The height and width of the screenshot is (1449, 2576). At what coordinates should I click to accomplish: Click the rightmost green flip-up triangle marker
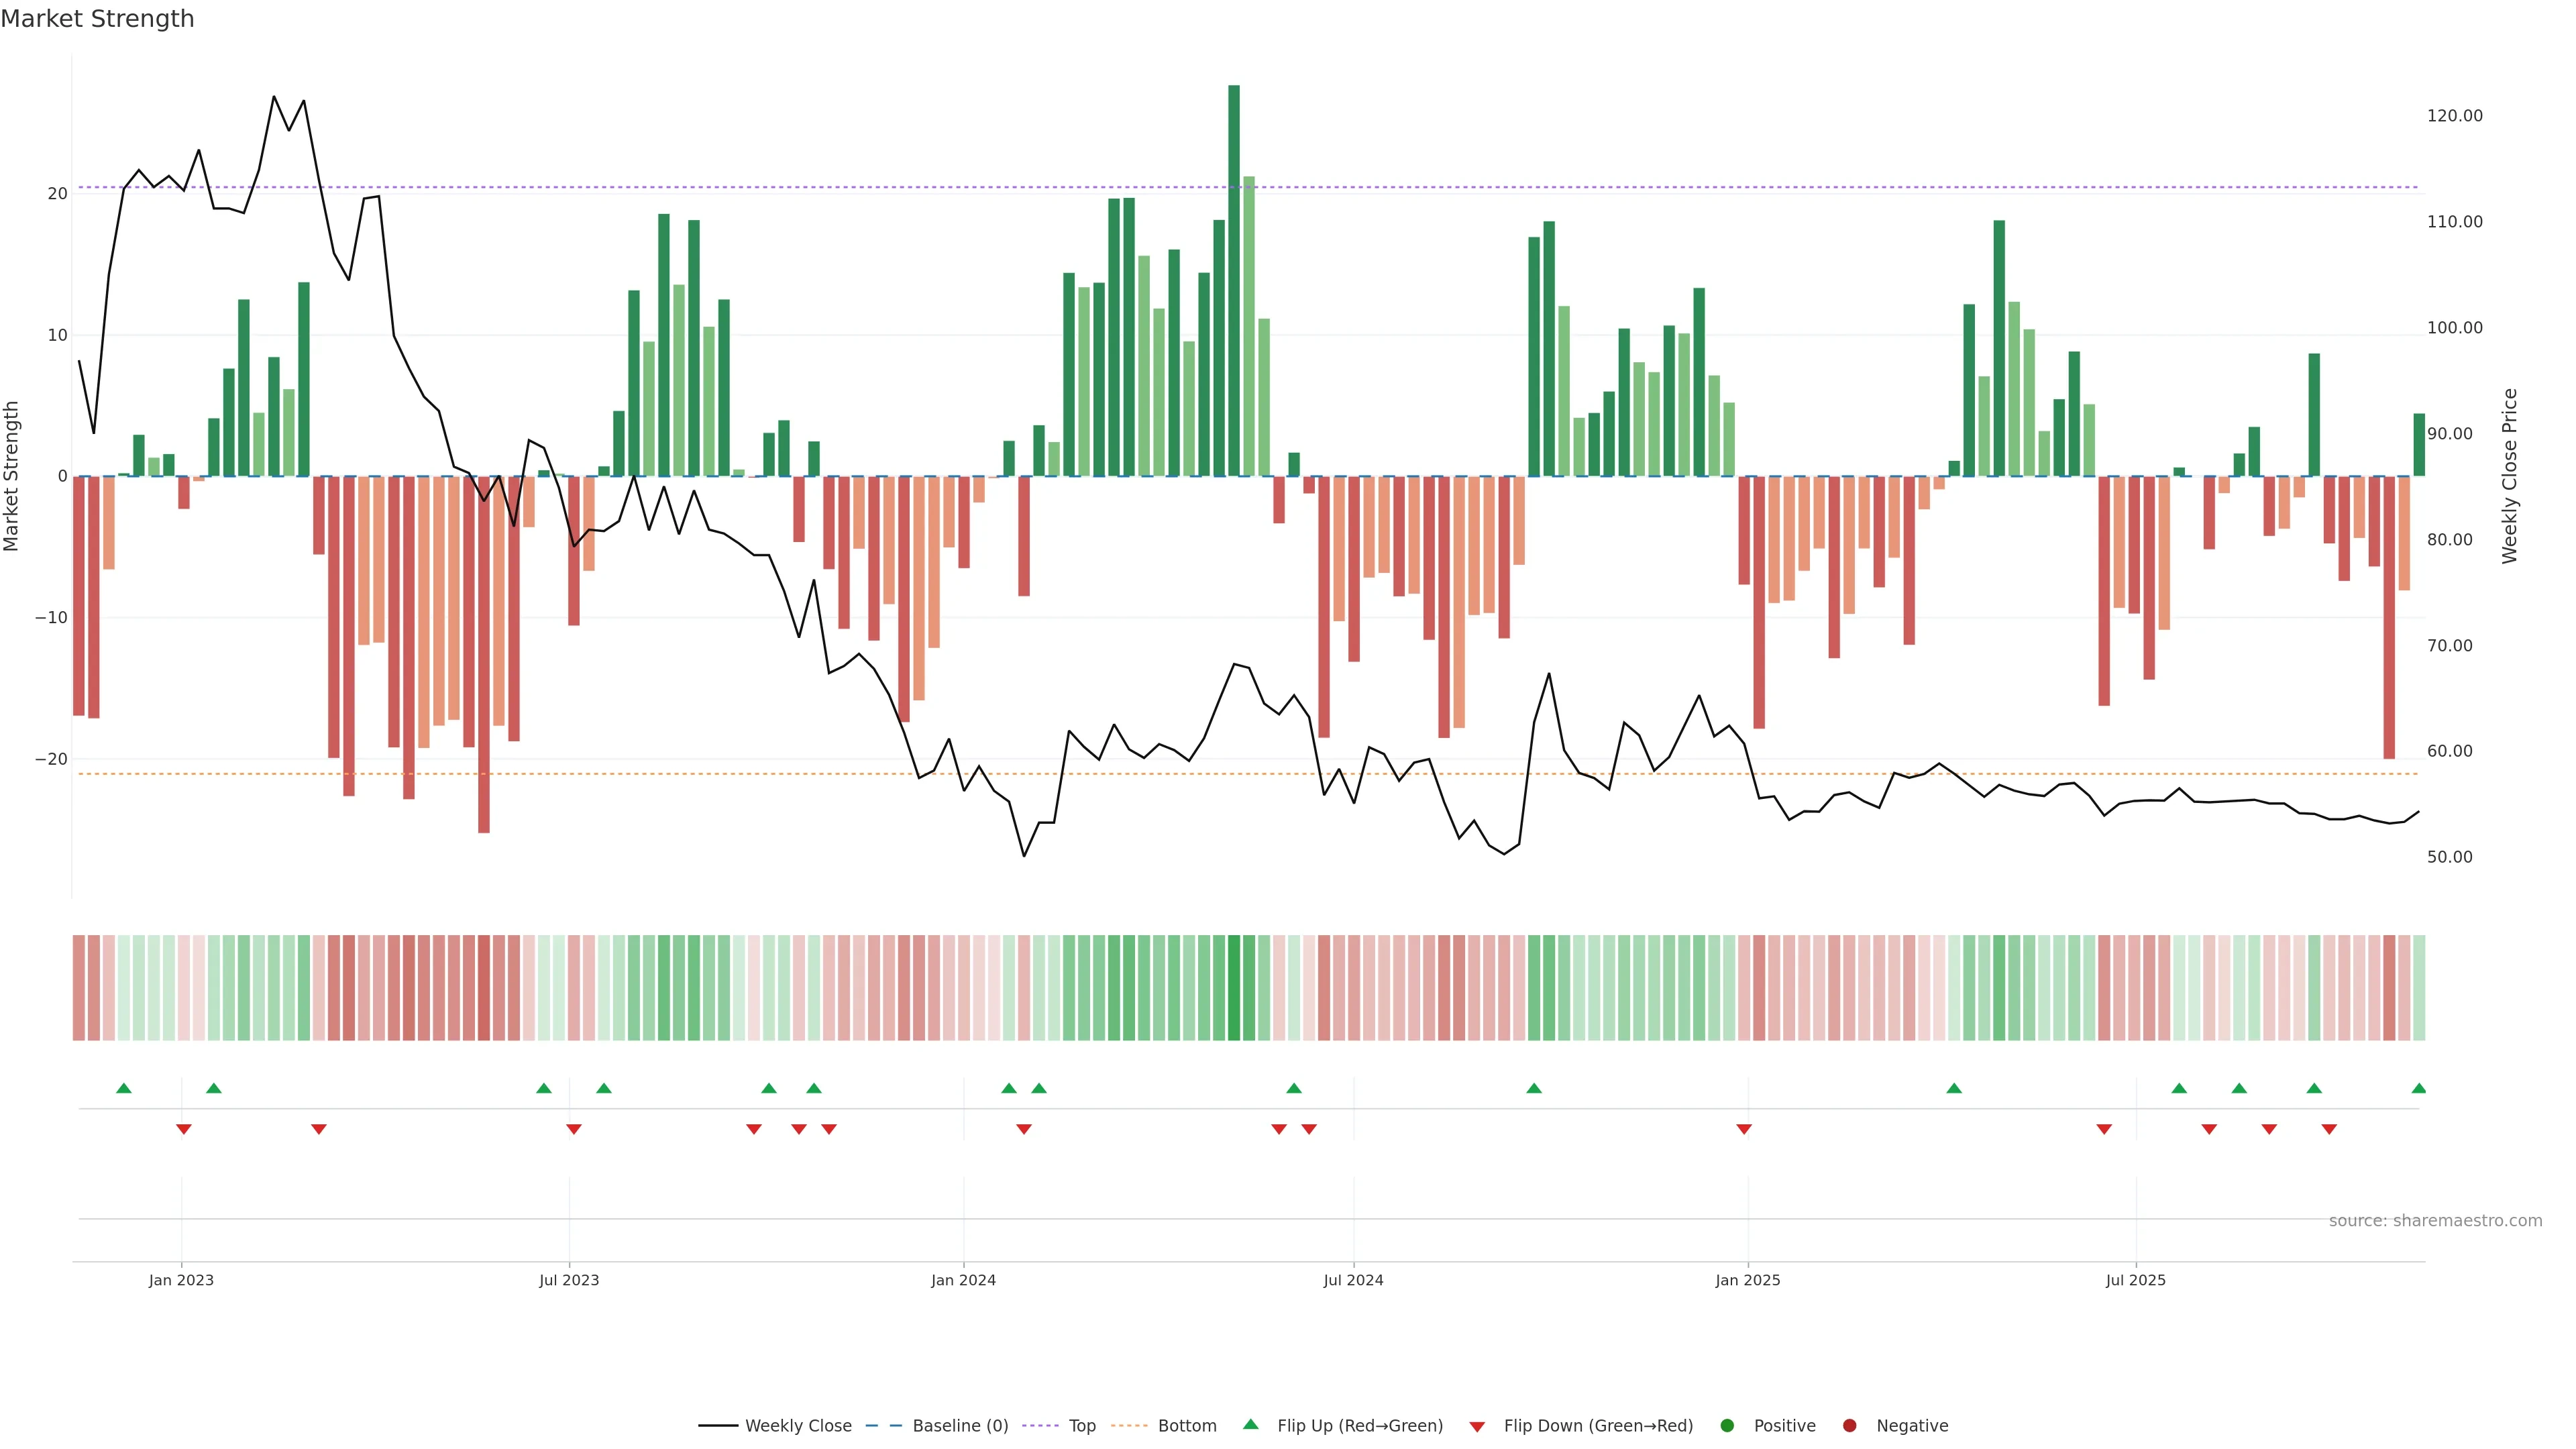2418,1088
